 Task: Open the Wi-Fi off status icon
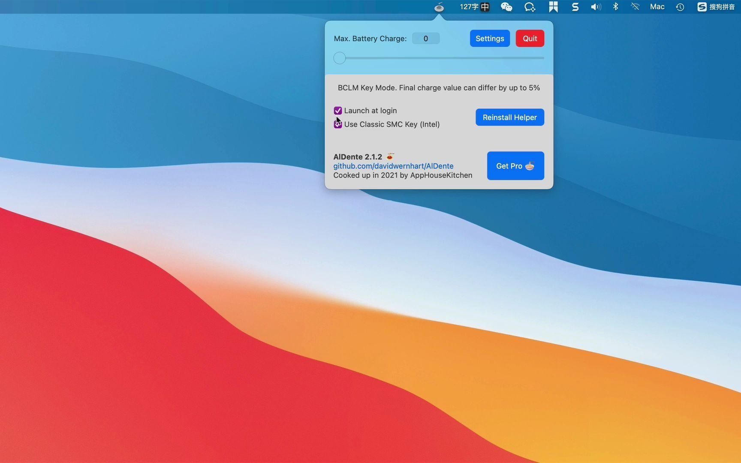click(635, 7)
